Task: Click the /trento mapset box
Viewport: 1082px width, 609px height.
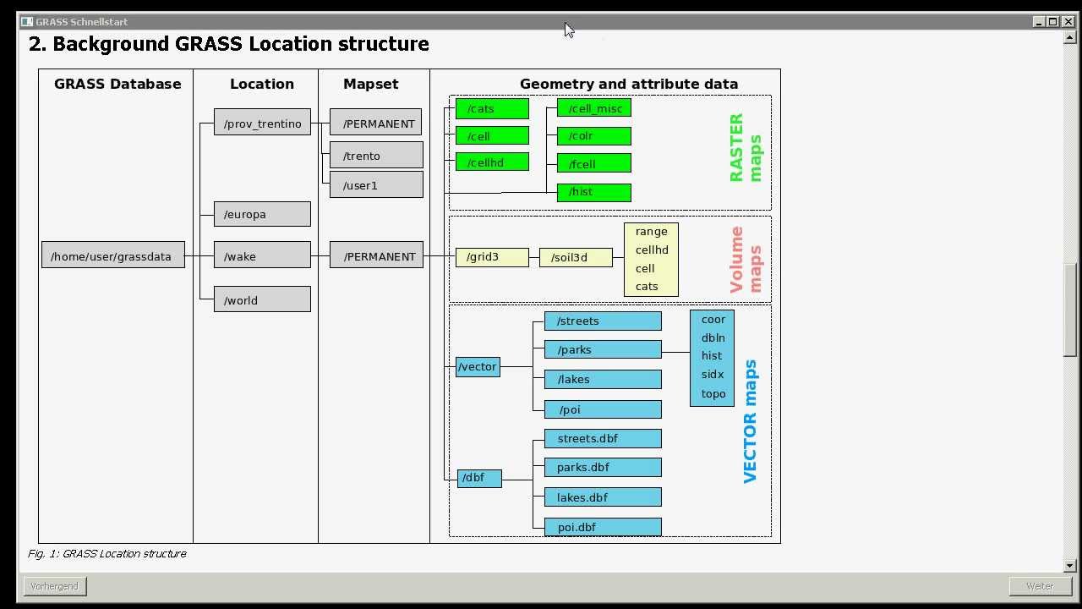Action: 376,156
